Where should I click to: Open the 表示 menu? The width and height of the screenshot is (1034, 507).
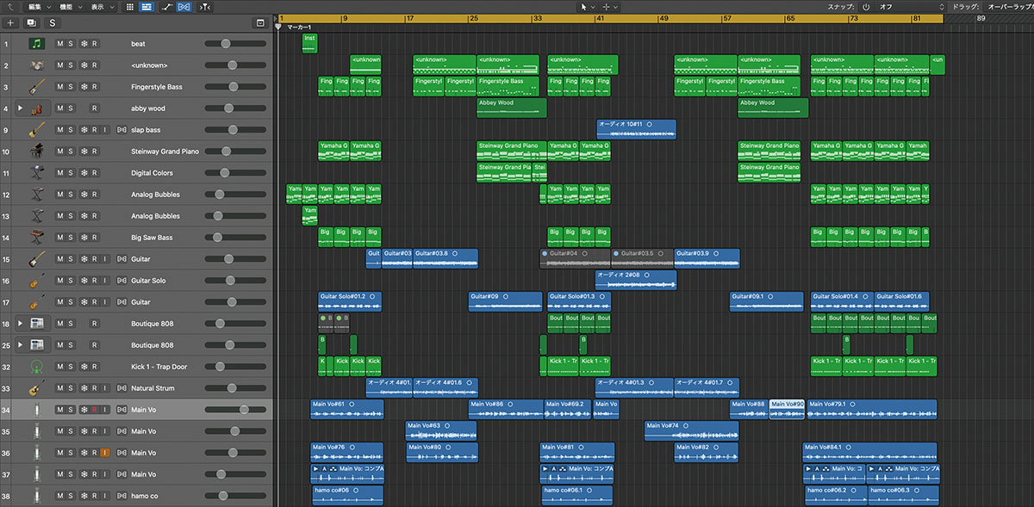pos(102,6)
